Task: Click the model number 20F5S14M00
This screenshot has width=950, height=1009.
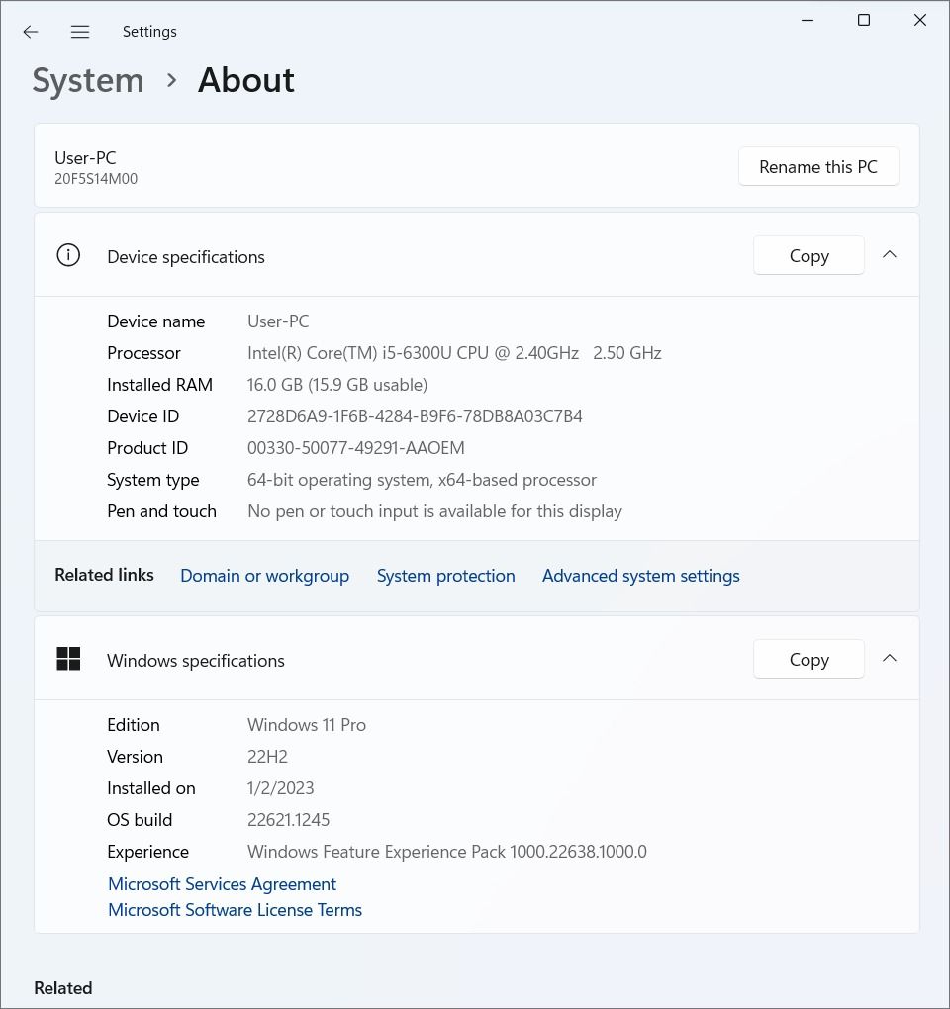Action: [96, 179]
